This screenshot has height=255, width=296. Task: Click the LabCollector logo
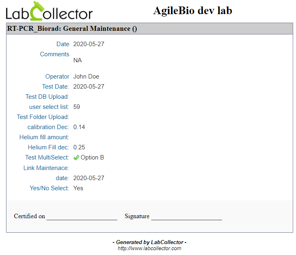click(49, 11)
